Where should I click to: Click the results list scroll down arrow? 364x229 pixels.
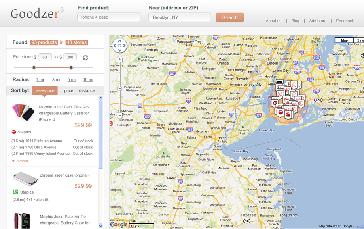pyautogui.click(x=101, y=226)
